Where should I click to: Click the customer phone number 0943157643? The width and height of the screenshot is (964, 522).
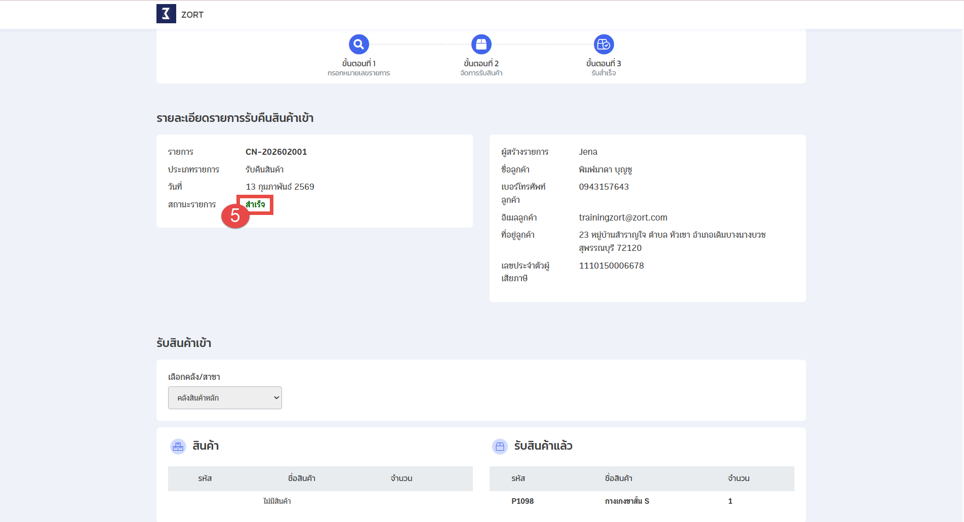click(604, 187)
